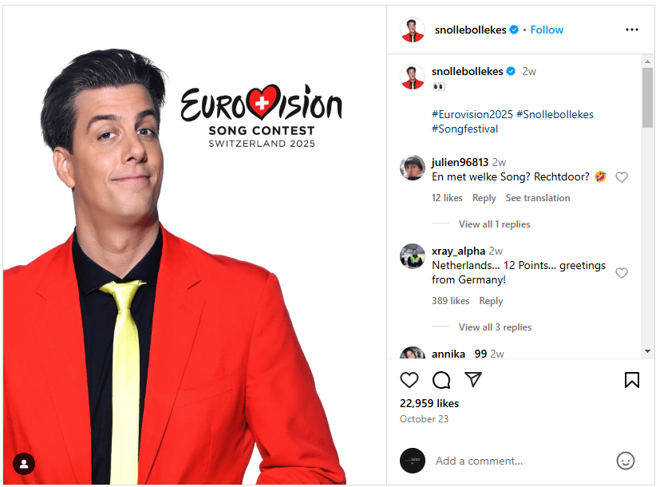
Task: See translation of julien96813's comment
Action: tap(538, 198)
